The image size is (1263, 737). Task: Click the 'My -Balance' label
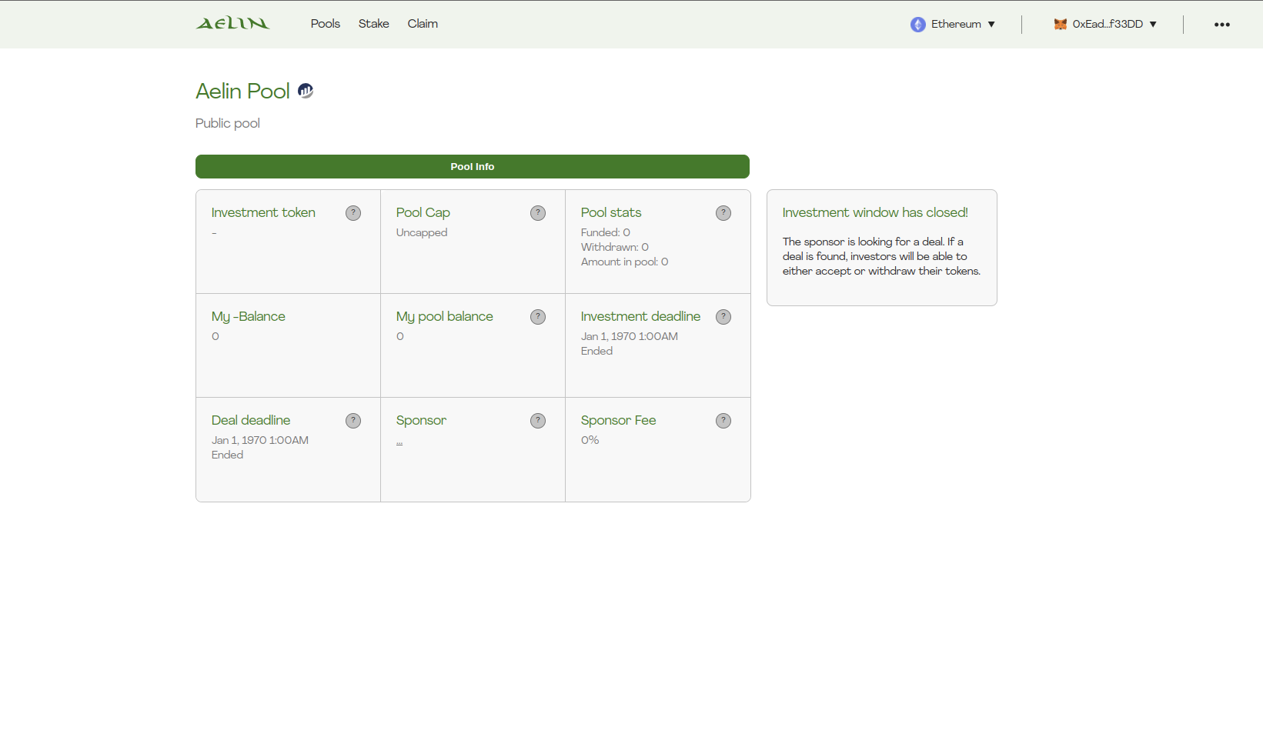tap(249, 316)
